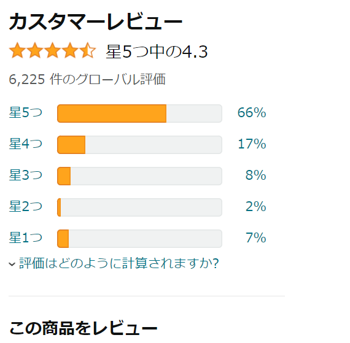This screenshot has height=343, width=350.
Task: Select the 星1つ rating label
Action: (26, 237)
